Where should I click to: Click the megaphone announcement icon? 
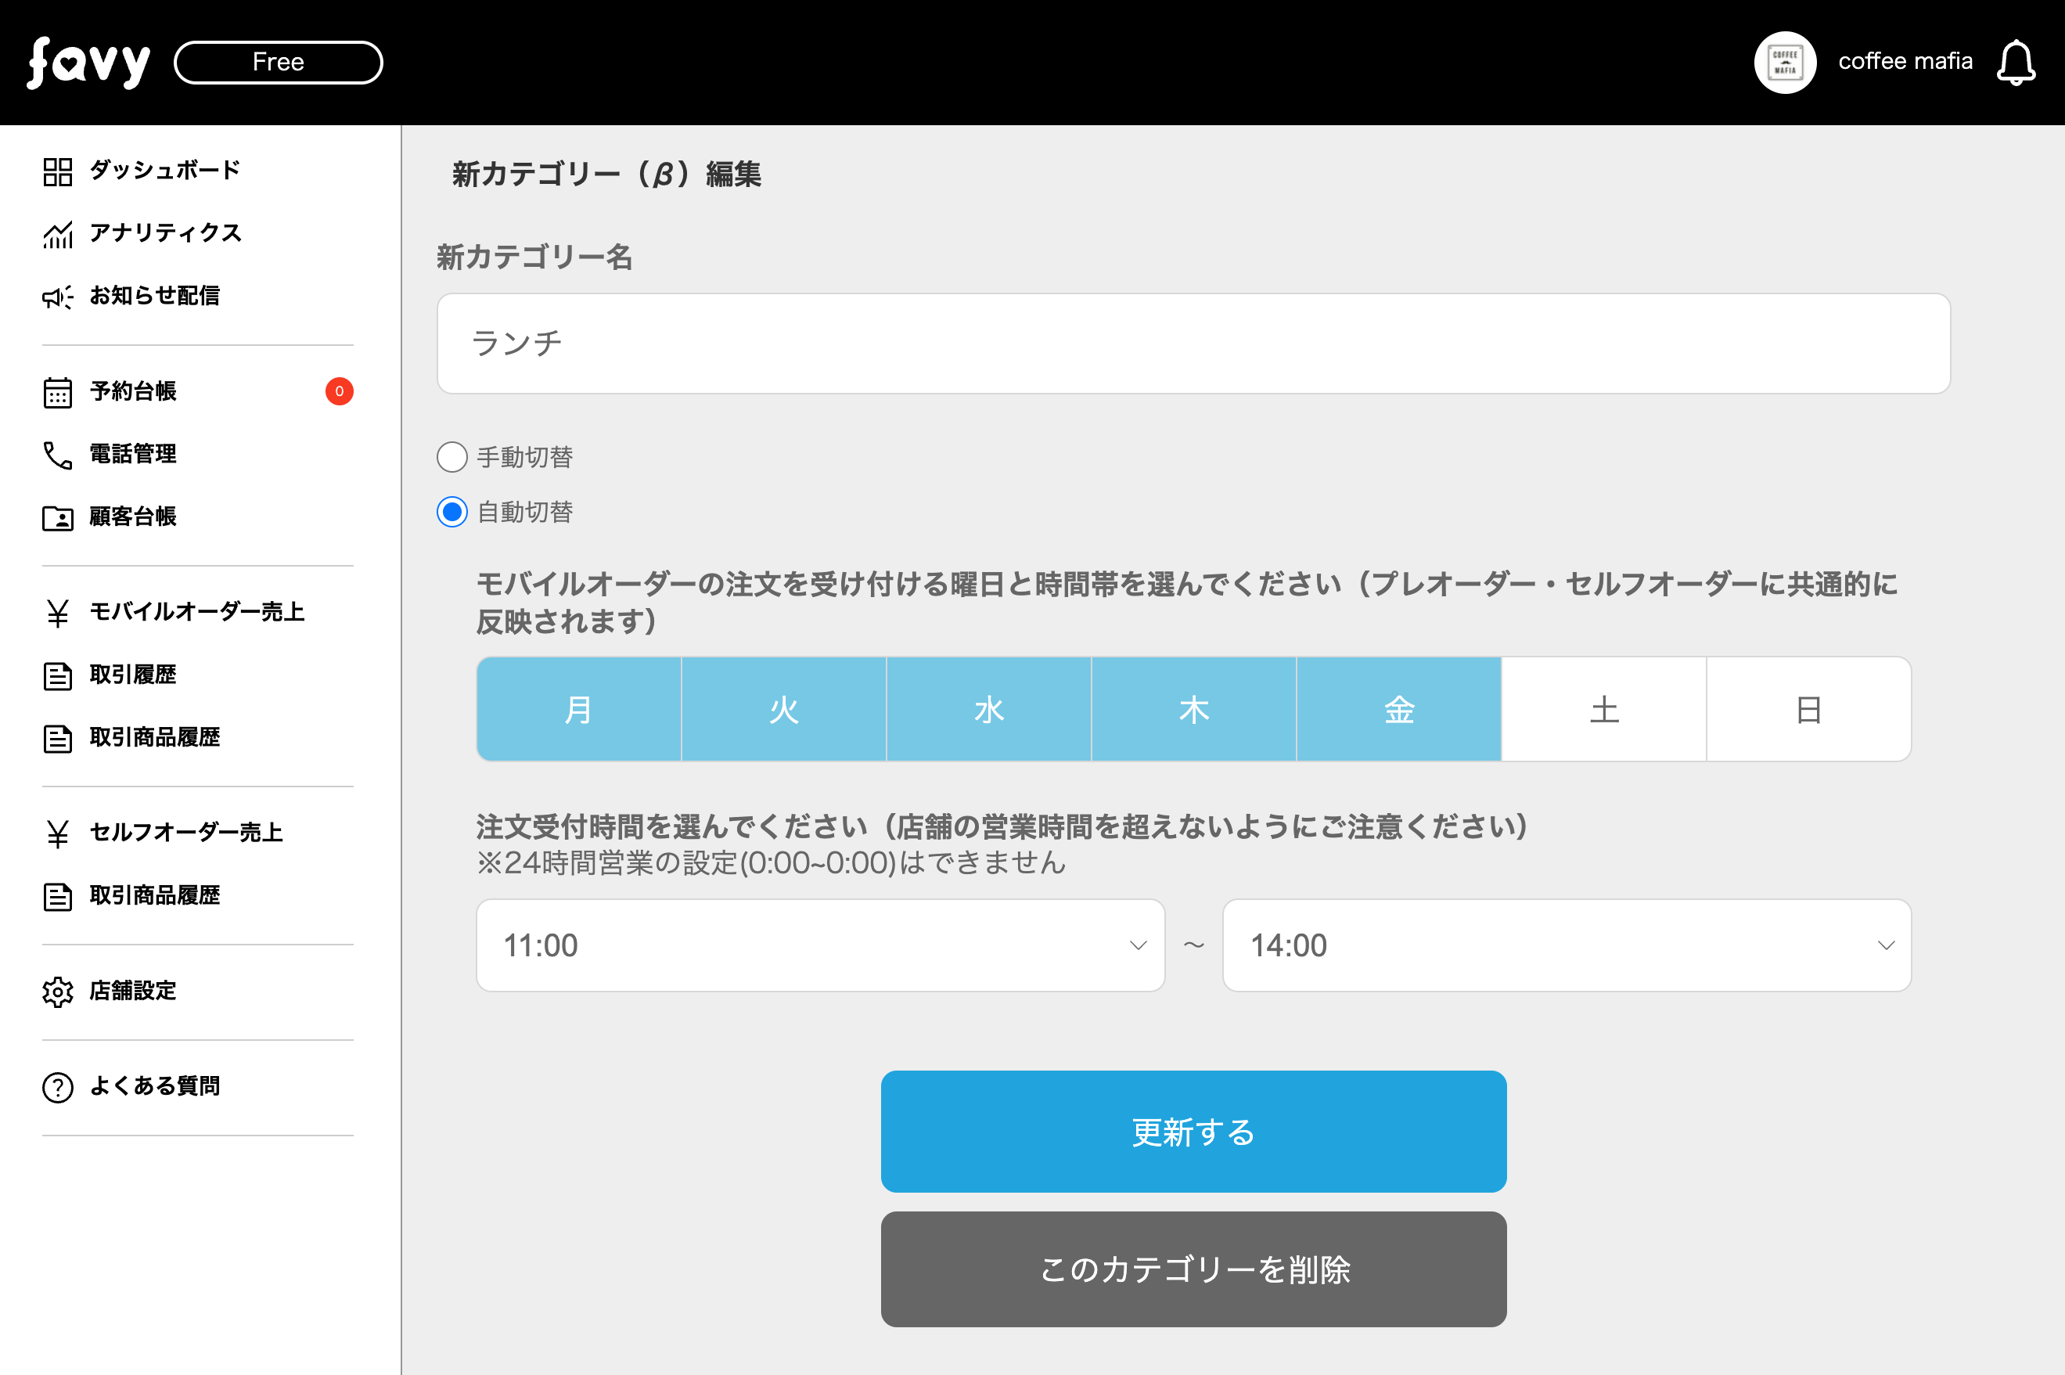(58, 297)
